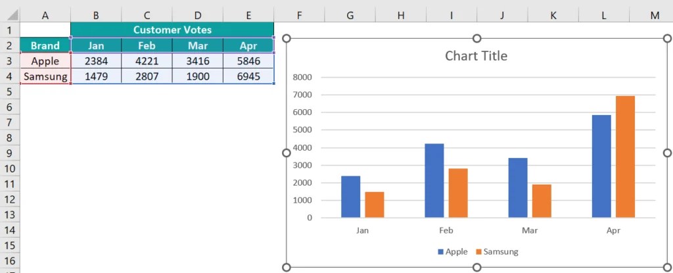Click the Select All corner triangle

(13, 16)
